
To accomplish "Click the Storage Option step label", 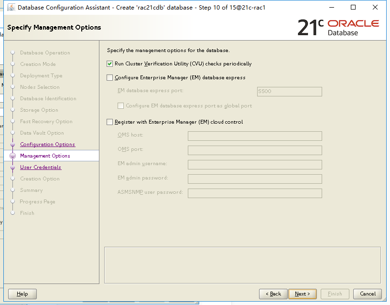I will point(39,110).
